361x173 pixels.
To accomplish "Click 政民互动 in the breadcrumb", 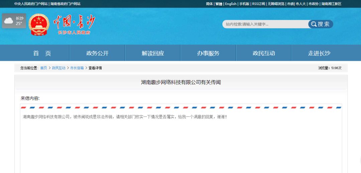I will click(59, 68).
